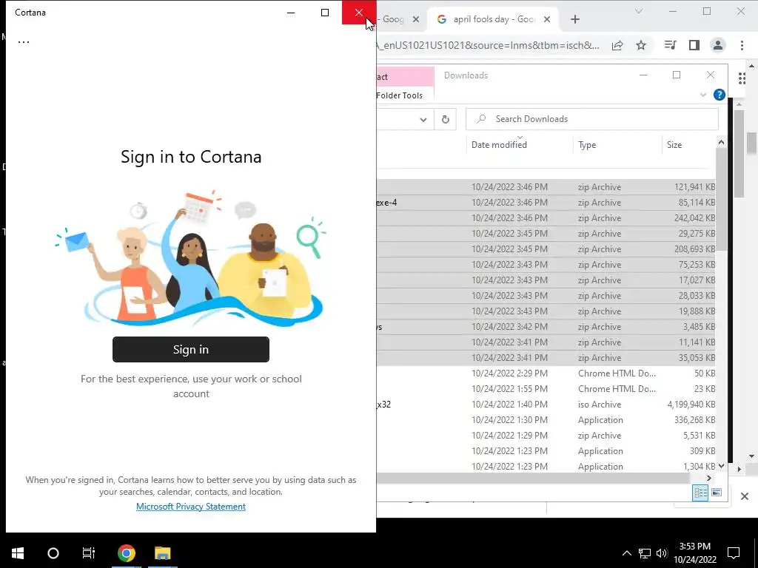Image resolution: width=758 pixels, height=568 pixels.
Task: Toggle the Chrome side panel
Action: click(694, 45)
